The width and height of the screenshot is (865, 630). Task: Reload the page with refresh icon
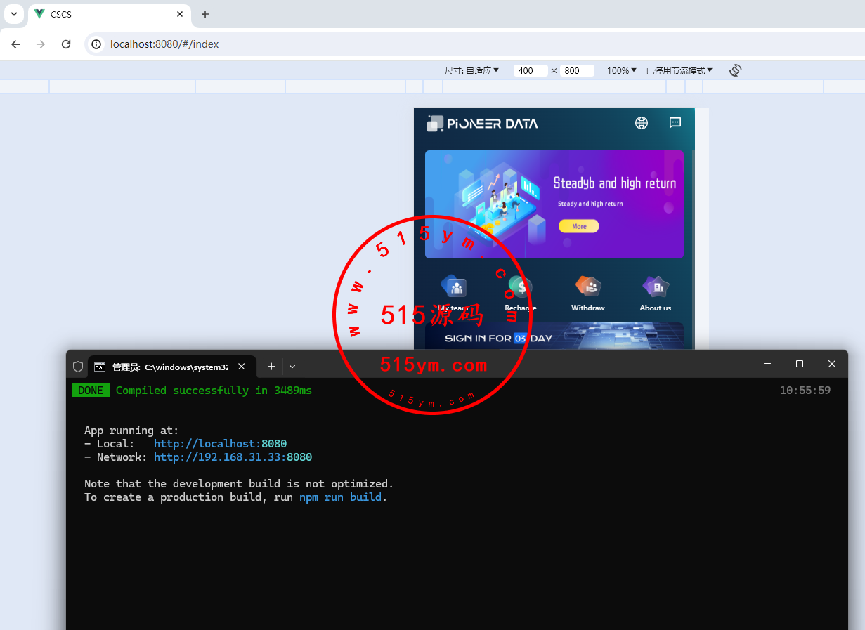pos(66,44)
